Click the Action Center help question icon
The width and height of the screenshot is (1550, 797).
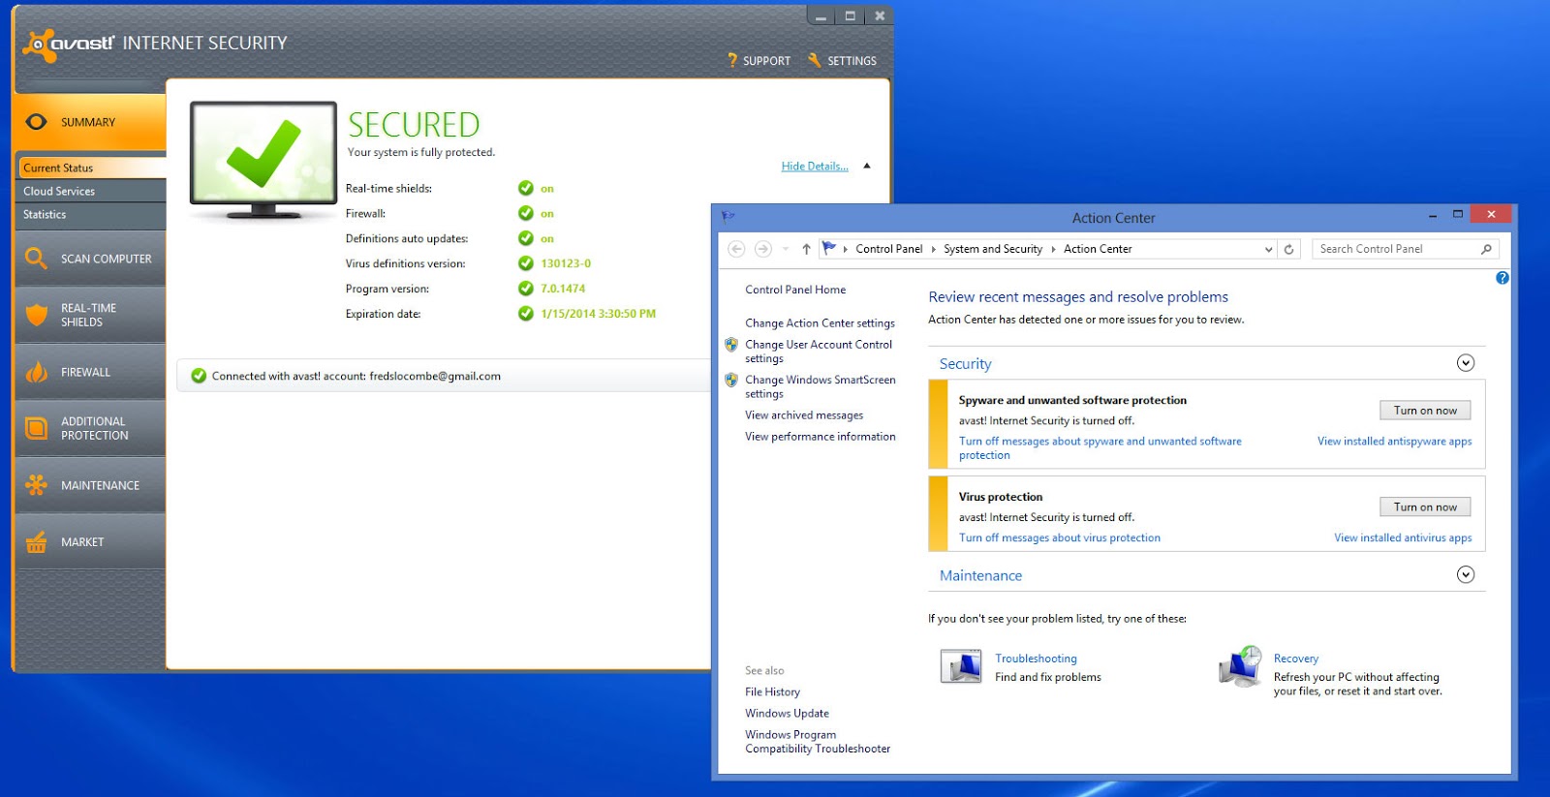pos(1503,278)
